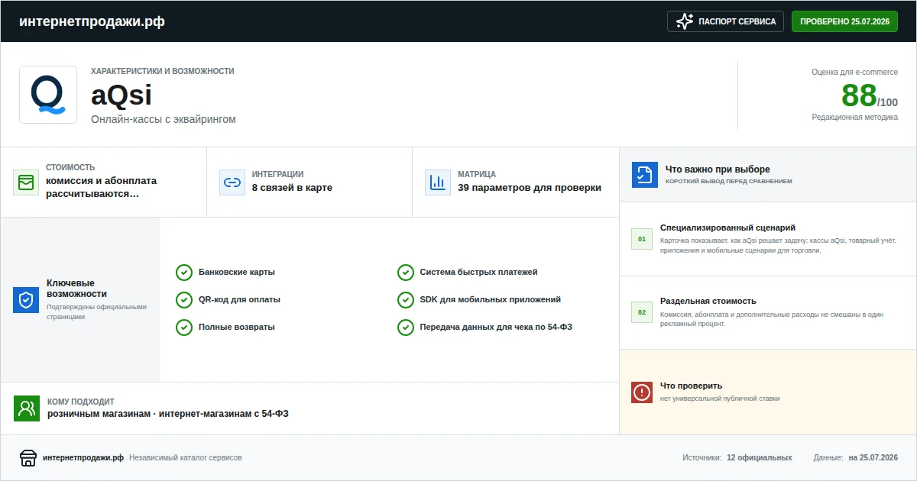Click the 12 официальных sources value
The image size is (917, 481).
click(x=760, y=457)
